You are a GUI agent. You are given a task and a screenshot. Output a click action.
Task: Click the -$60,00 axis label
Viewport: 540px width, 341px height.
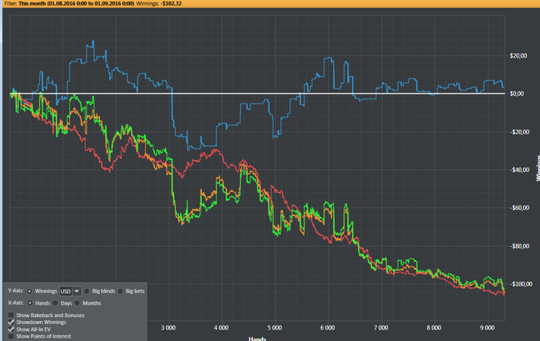coord(518,208)
